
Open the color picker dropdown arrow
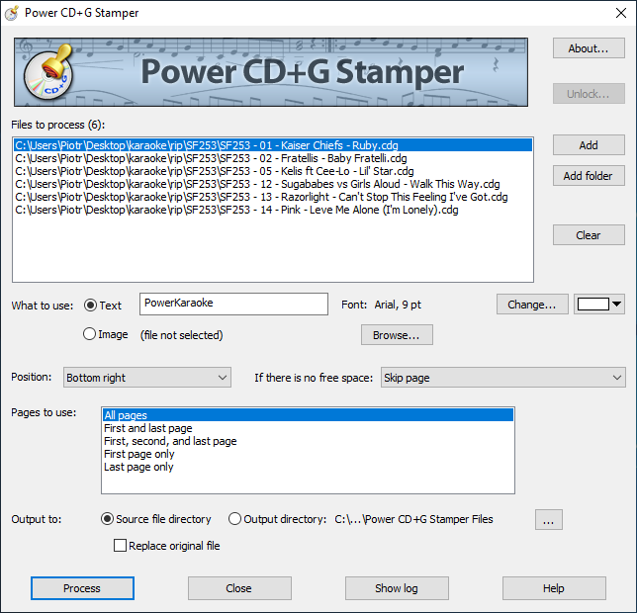[x=616, y=305]
